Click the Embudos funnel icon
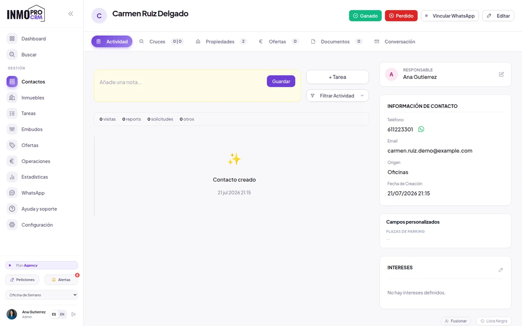The width and height of the screenshot is (522, 326). [12, 130]
